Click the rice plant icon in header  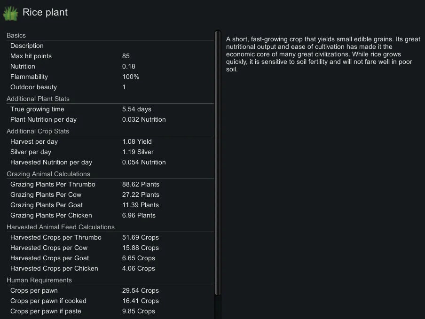click(10, 13)
